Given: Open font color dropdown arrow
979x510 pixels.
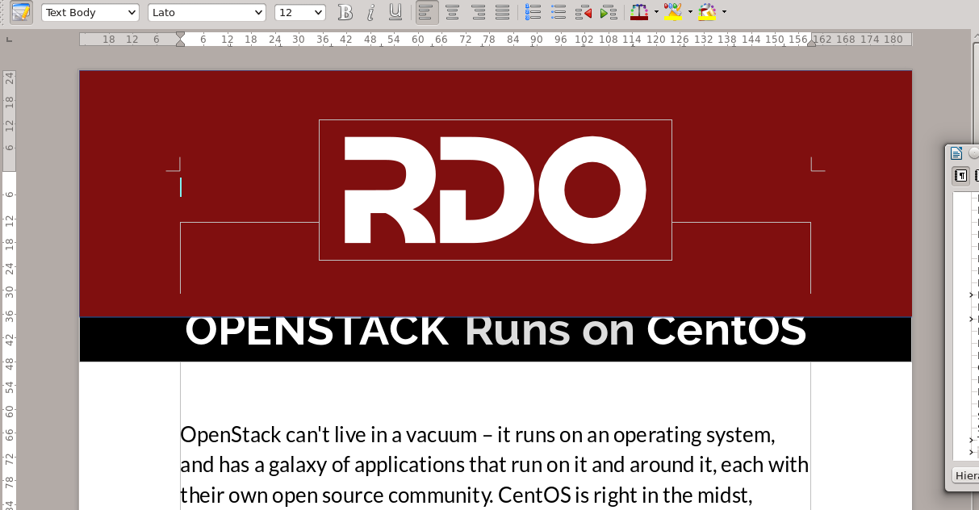Looking at the screenshot, I should point(656,12).
